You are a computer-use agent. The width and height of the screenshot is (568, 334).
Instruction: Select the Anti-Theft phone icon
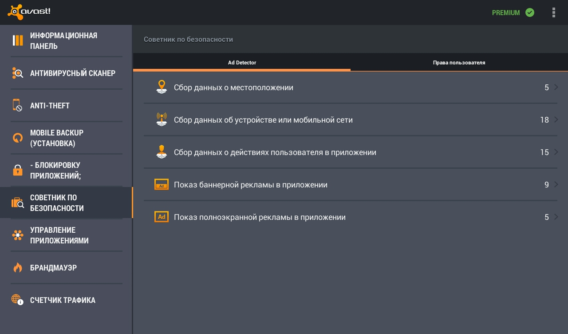tap(18, 105)
